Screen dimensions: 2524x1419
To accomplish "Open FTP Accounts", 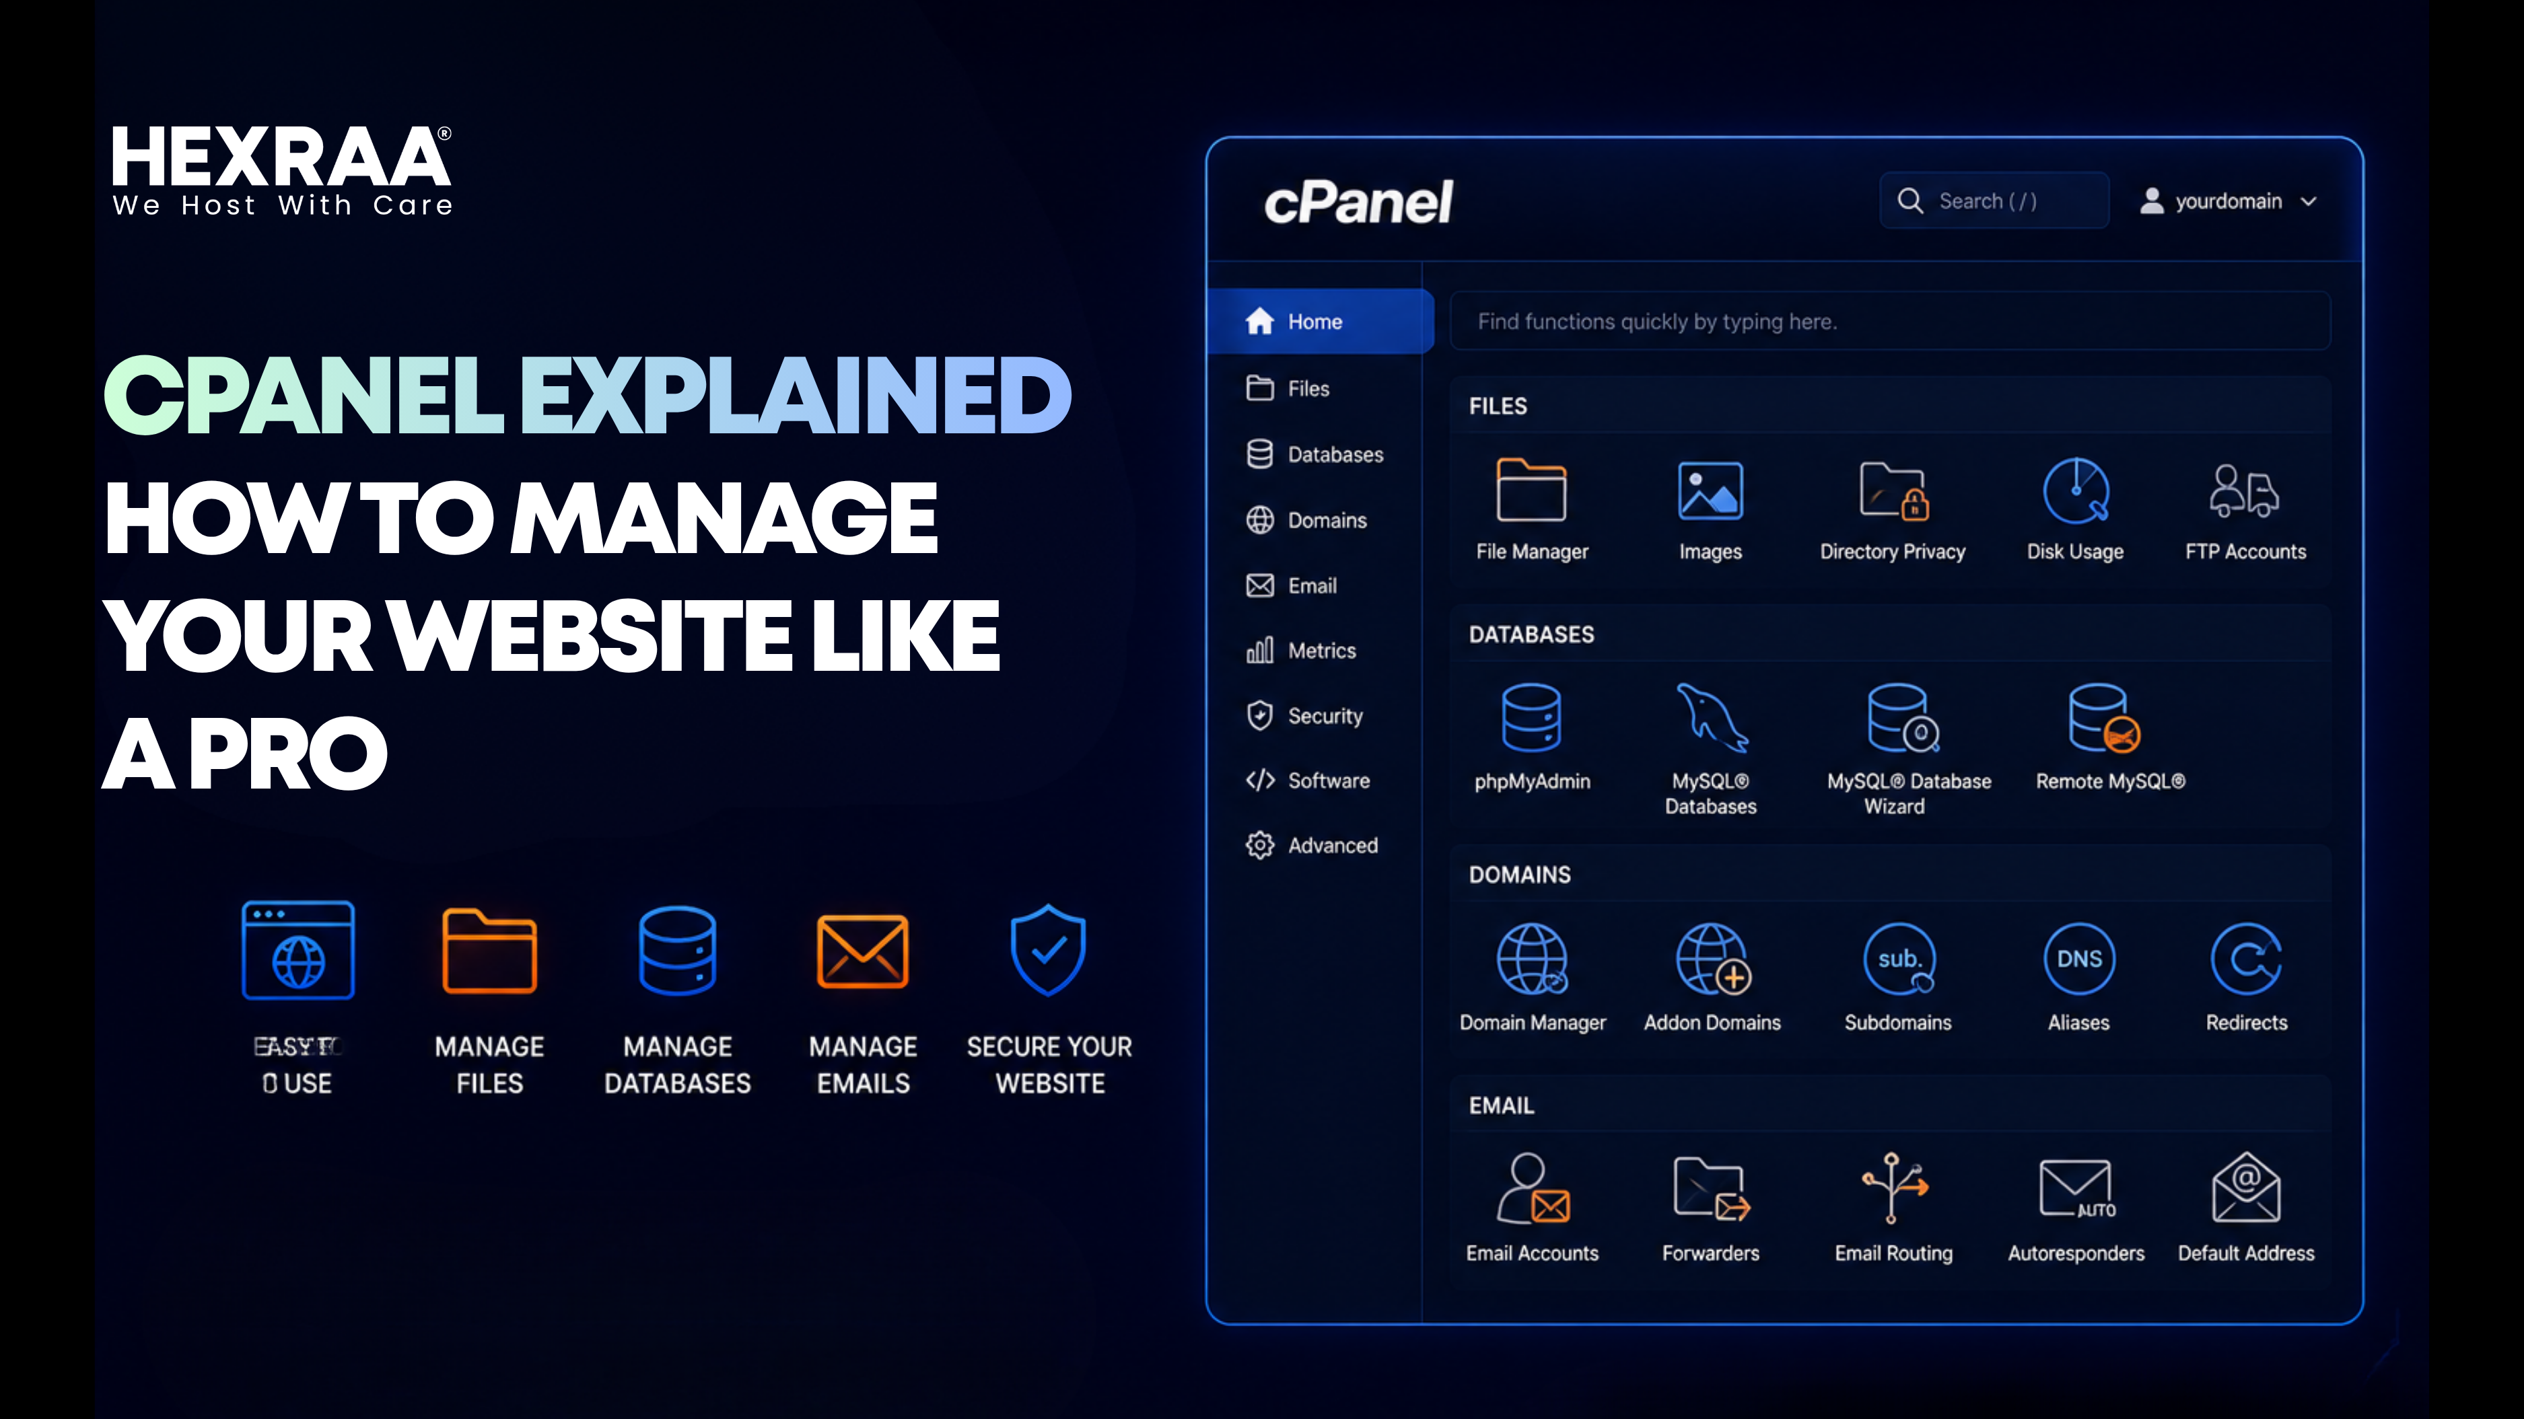I will point(2245,490).
